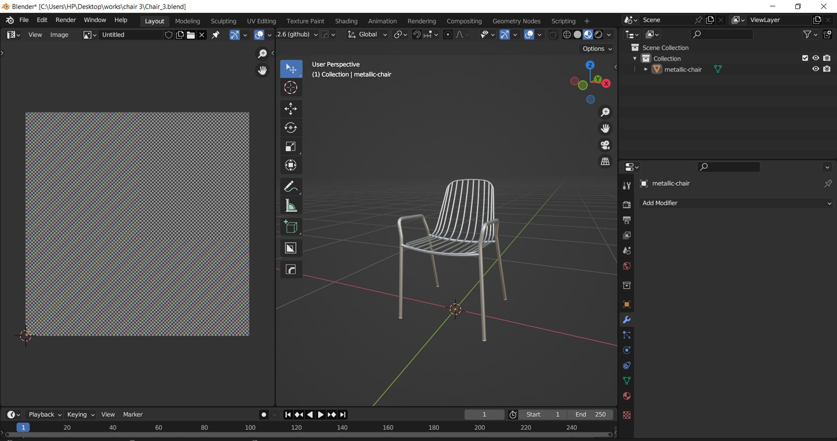This screenshot has width=837, height=441.
Task: Open Physics properties tab
Action: (x=626, y=350)
